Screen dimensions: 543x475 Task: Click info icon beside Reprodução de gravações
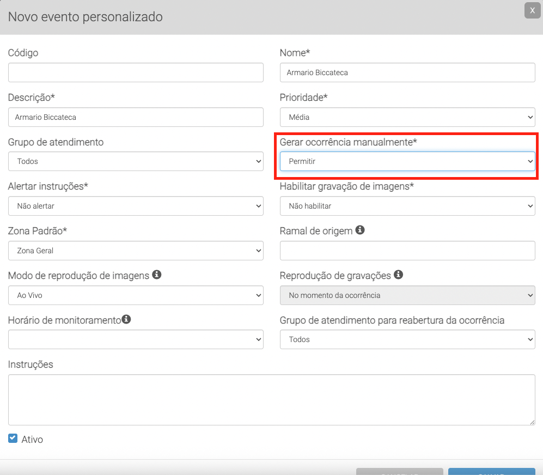coord(398,275)
